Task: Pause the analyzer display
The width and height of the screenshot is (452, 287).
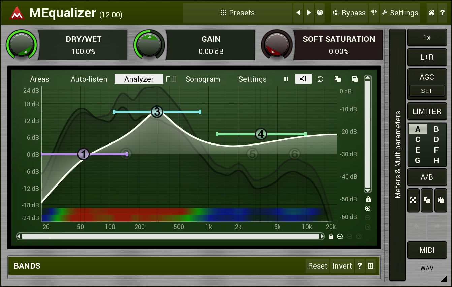Action: coord(286,79)
